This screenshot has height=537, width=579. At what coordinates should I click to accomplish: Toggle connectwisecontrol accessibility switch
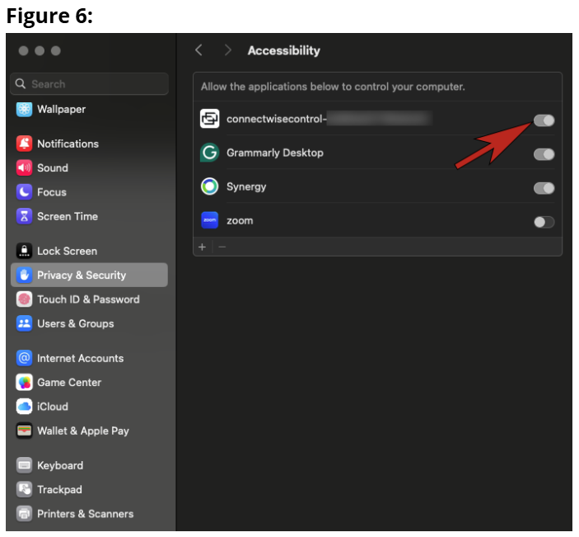(x=544, y=120)
